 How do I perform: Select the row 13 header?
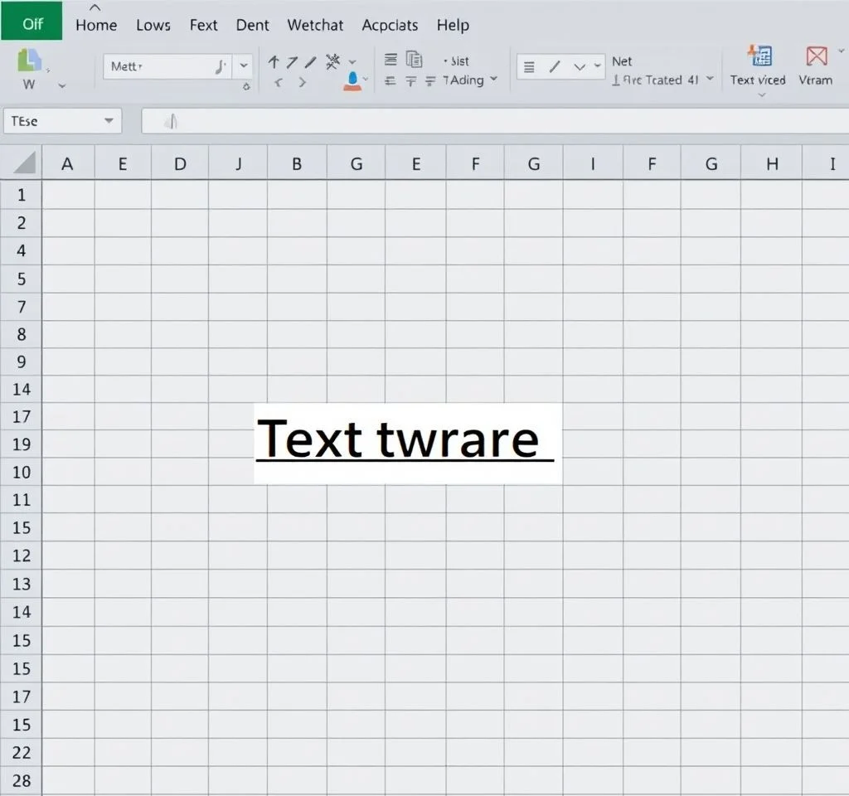22,584
